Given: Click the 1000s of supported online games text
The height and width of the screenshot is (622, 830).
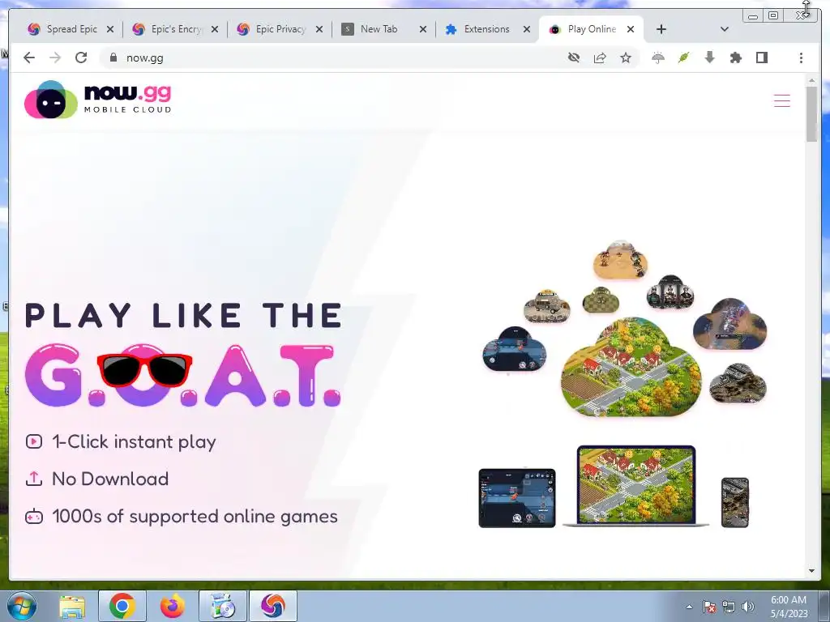Looking at the screenshot, I should pyautogui.click(x=195, y=516).
